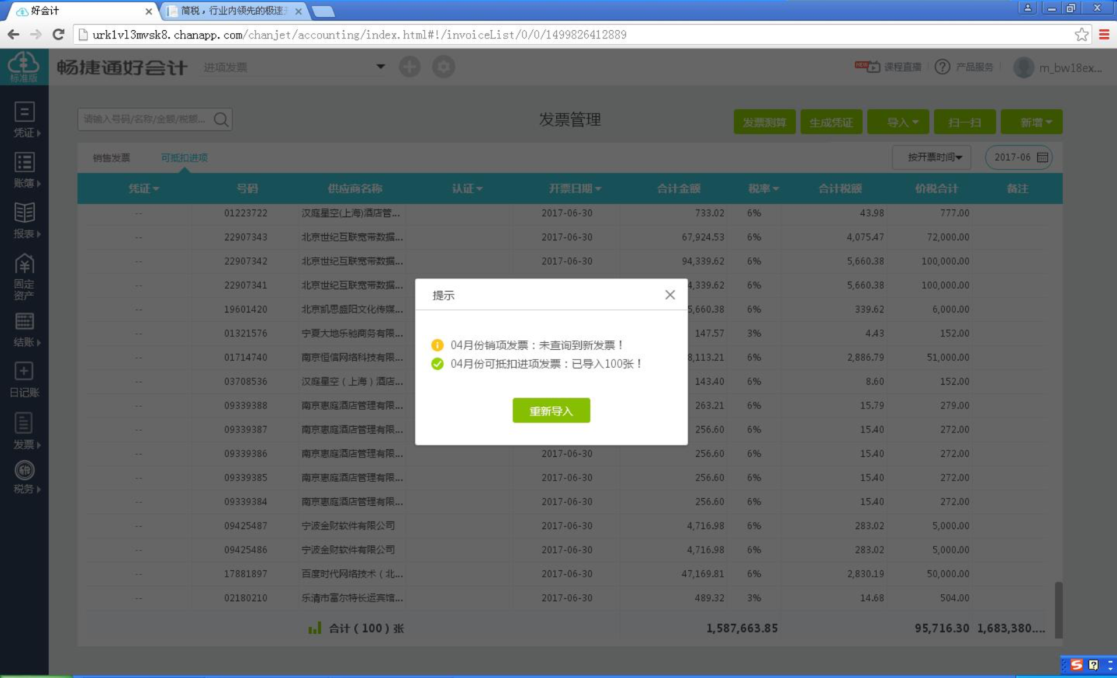Switch to the 销售发票 tab
The width and height of the screenshot is (1117, 678).
(x=112, y=157)
